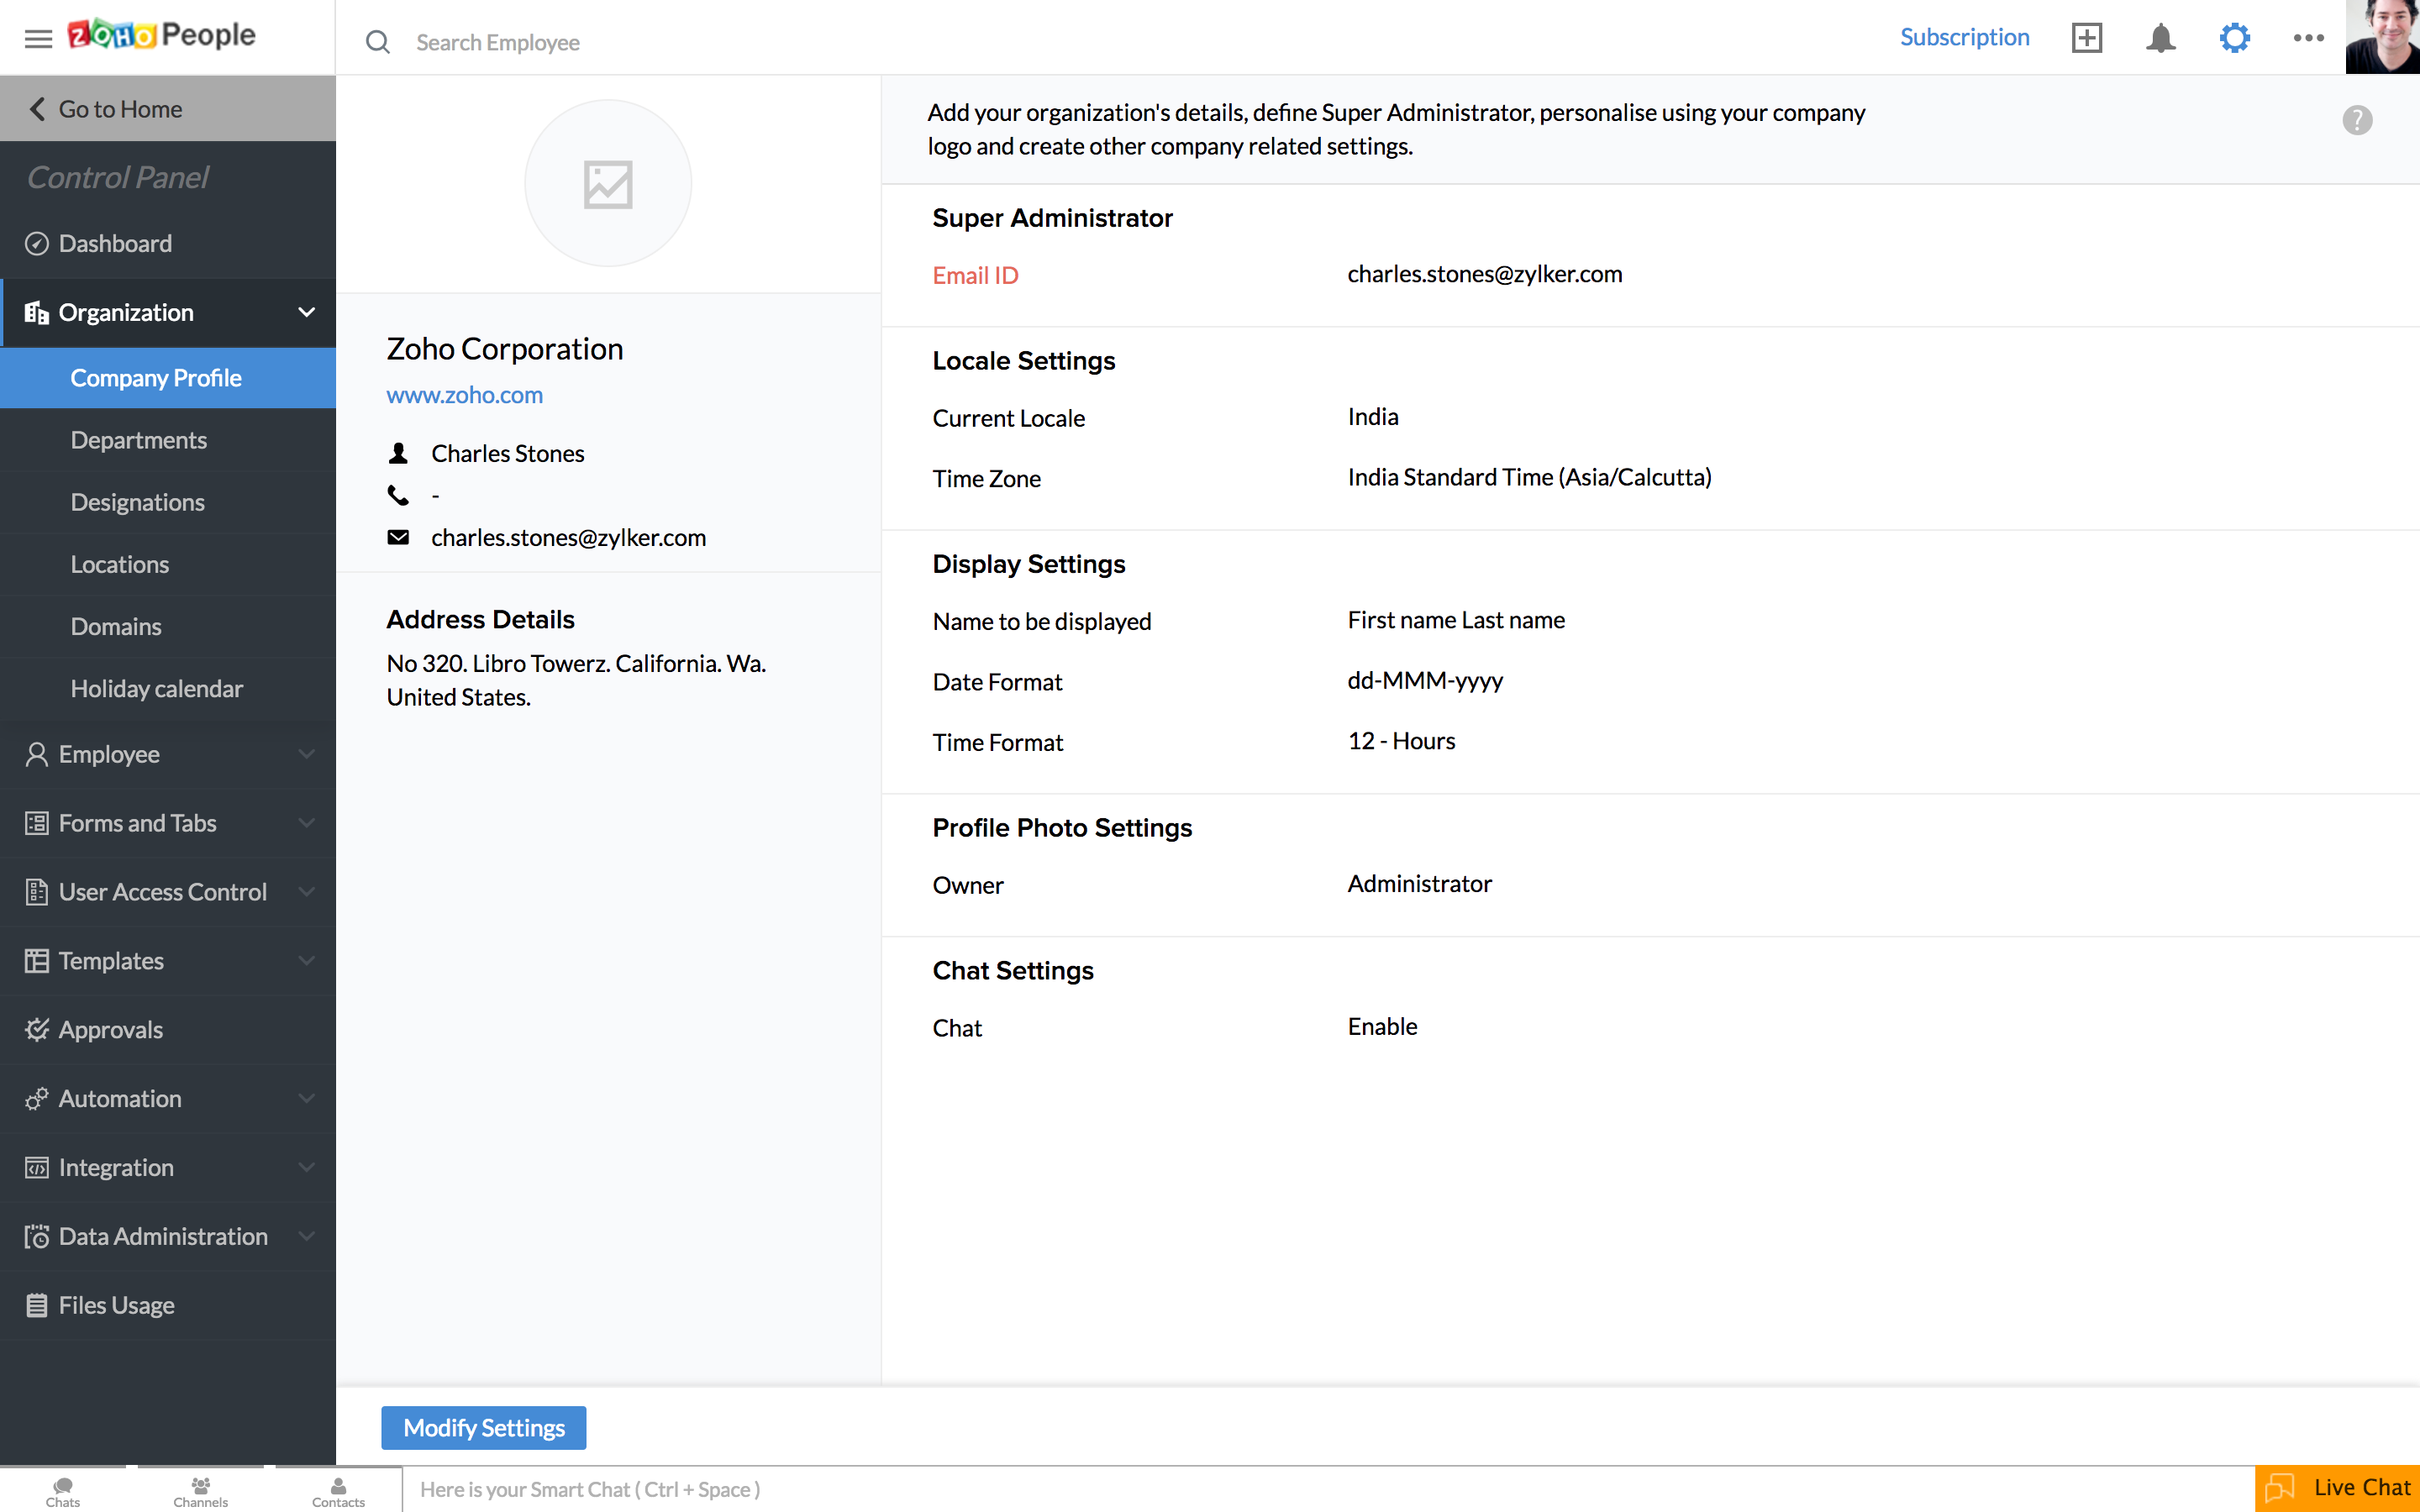Viewport: 2420px width, 1512px height.
Task: Open Holiday calendar in the sidebar
Action: click(x=156, y=688)
